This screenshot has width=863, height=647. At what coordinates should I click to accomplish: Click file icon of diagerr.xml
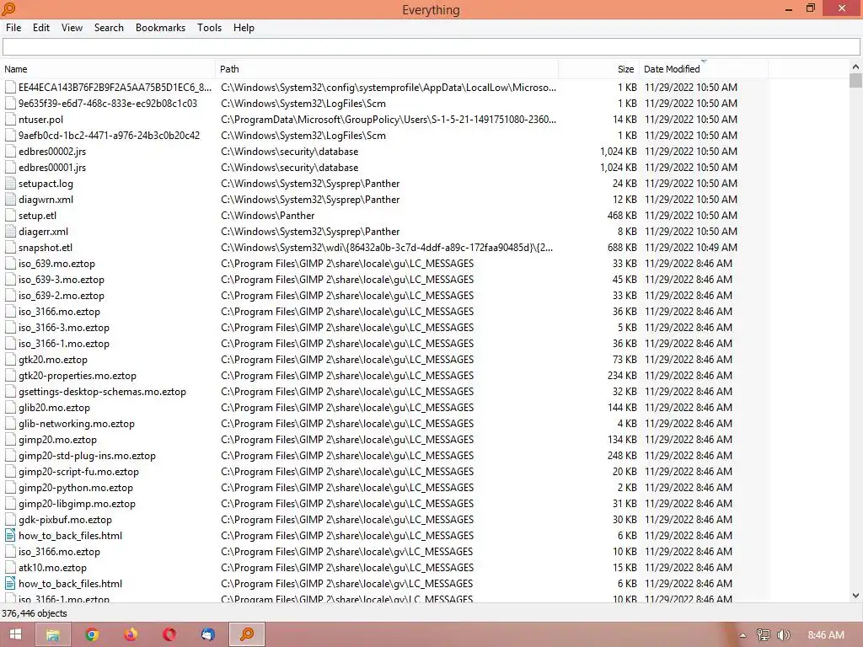[10, 232]
